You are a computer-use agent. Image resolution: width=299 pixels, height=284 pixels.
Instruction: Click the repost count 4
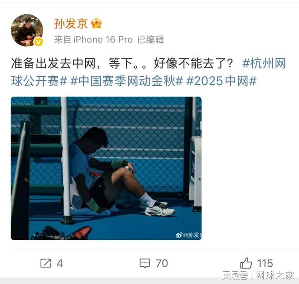coord(60,264)
